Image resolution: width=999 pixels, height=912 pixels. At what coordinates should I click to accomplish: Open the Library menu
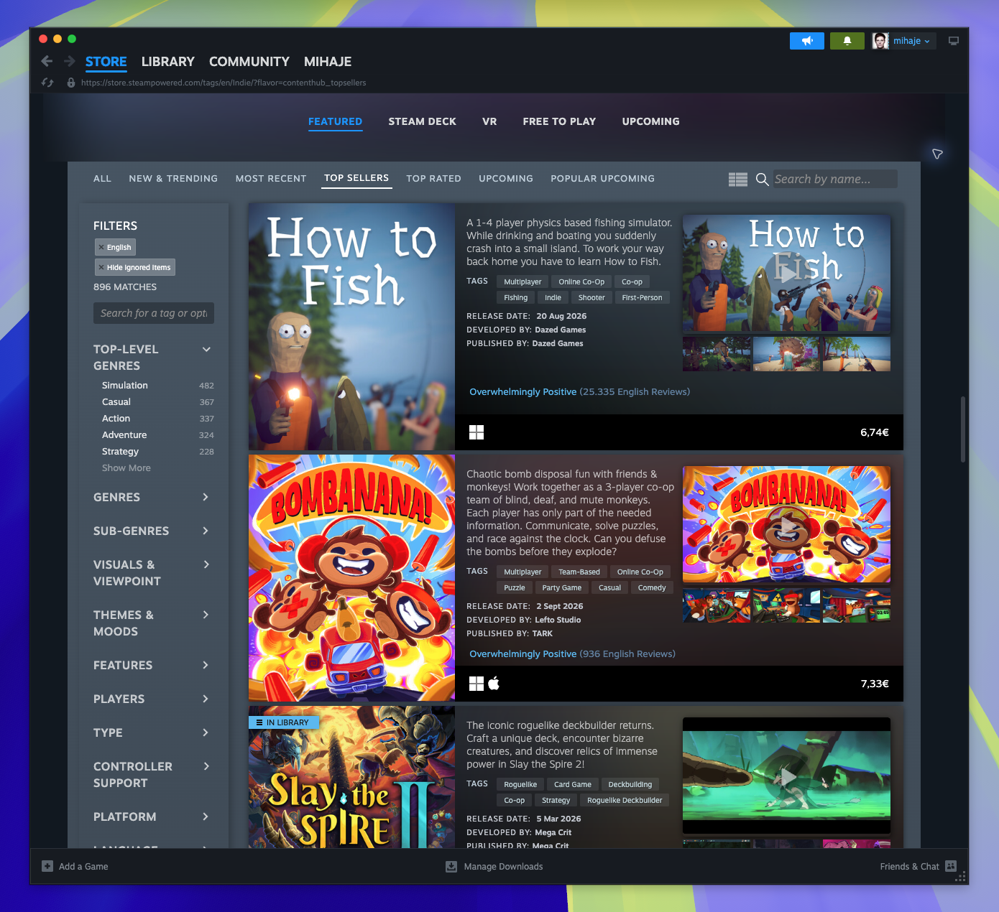[x=168, y=62]
